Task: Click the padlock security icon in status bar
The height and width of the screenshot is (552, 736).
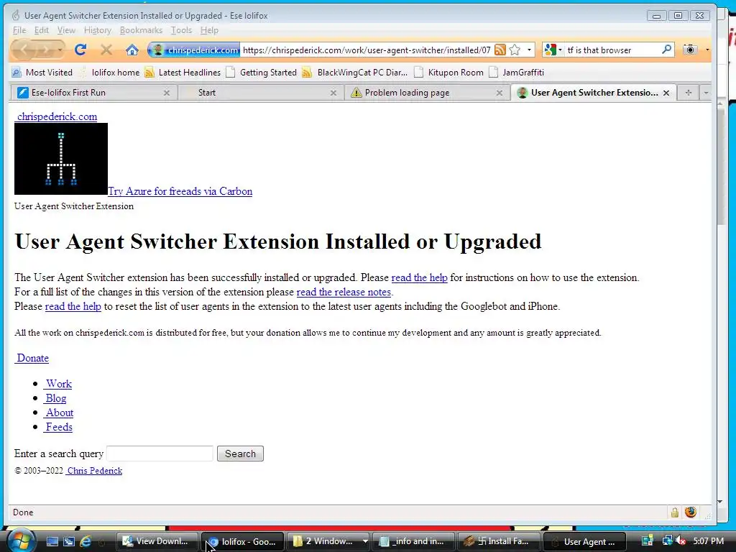Action: 674,512
